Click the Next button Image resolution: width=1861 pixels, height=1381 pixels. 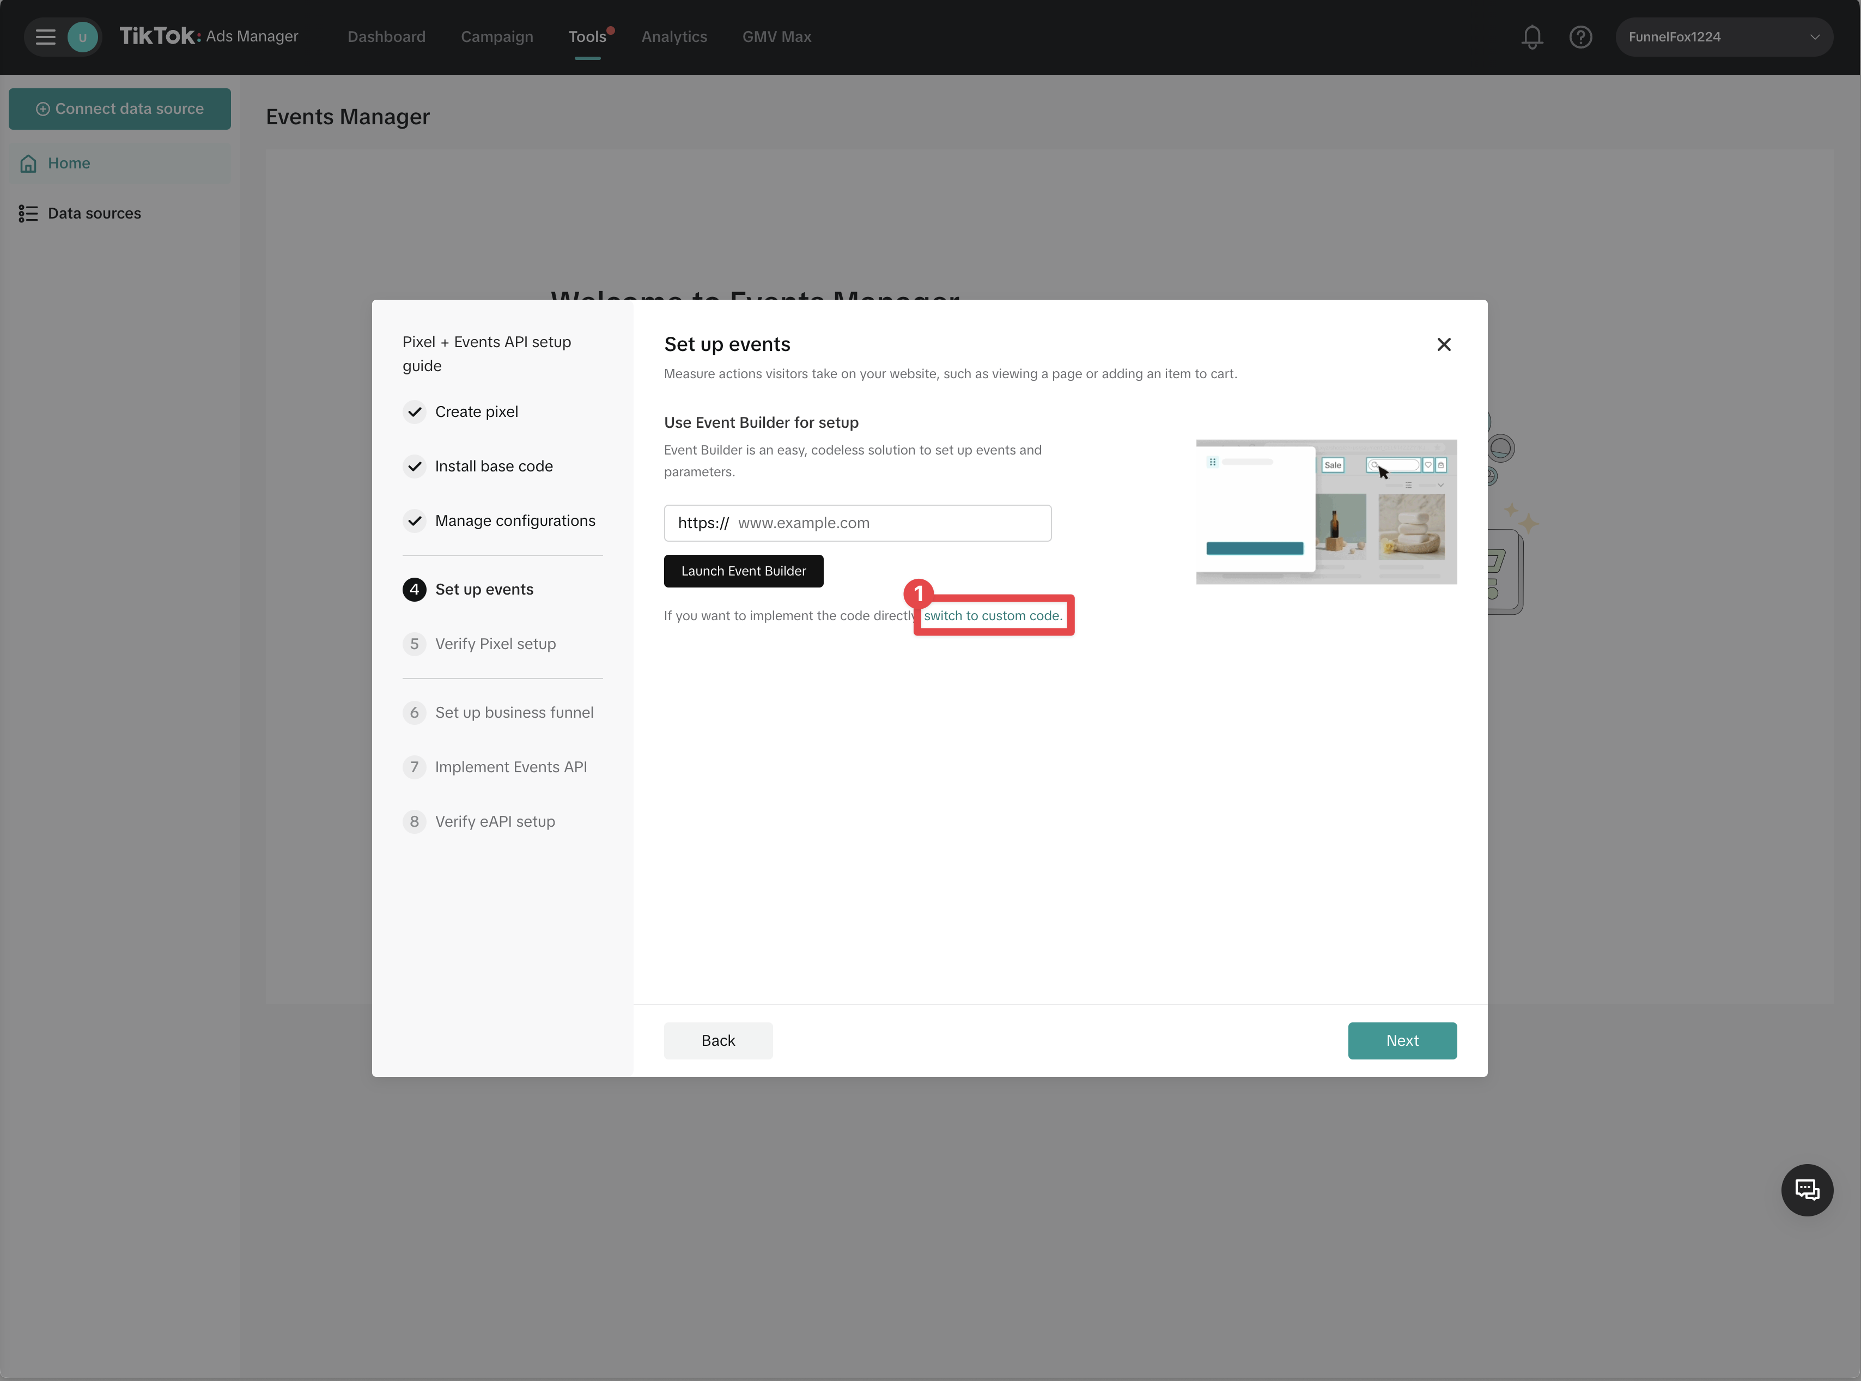click(1401, 1041)
